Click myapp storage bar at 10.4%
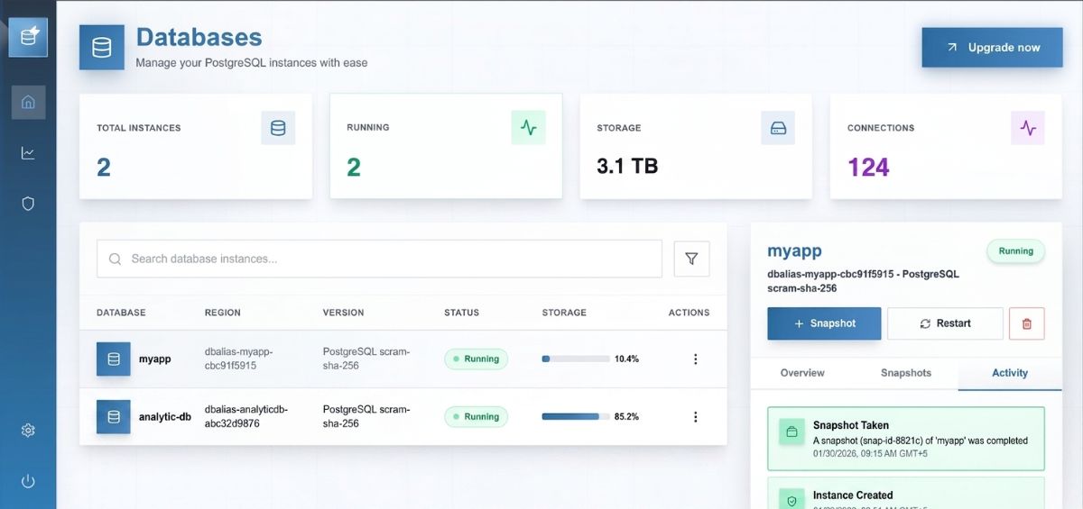This screenshot has width=1083, height=509. [576, 359]
